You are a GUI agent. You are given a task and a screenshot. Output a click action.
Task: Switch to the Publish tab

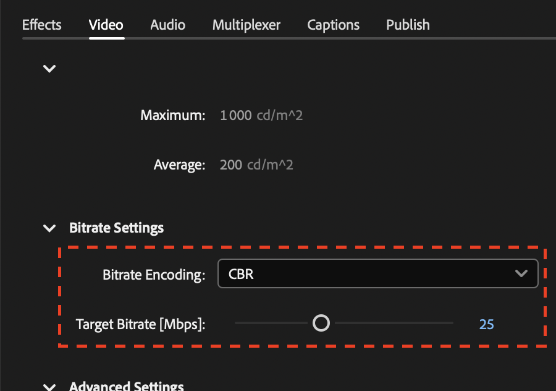pyautogui.click(x=408, y=25)
